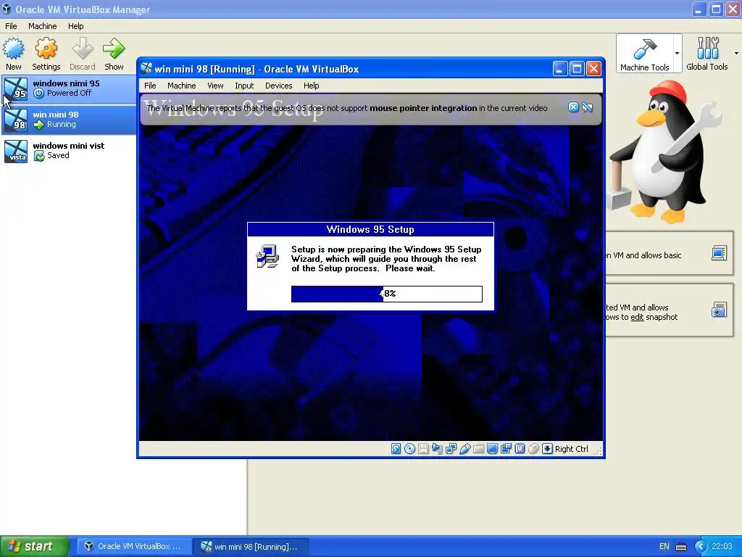
Task: Click the Windows 95 Setup dialog title
Action: coord(370,230)
